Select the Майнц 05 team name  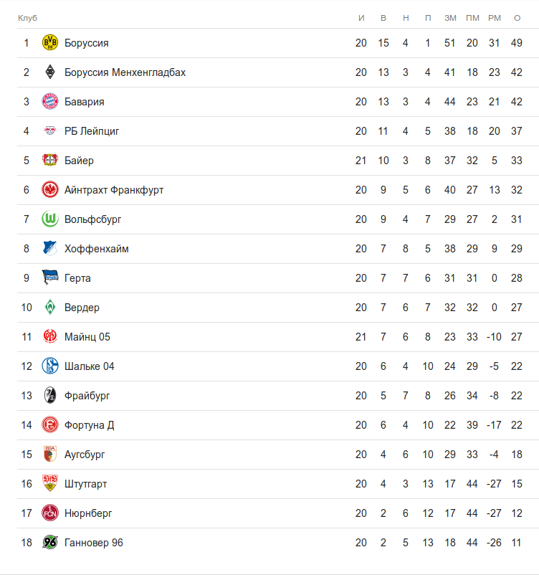(x=87, y=337)
